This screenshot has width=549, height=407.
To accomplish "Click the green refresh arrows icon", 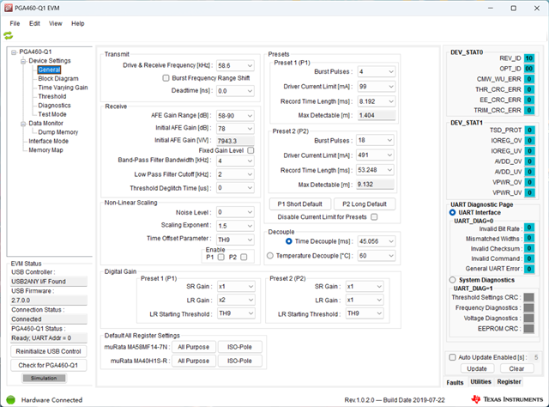I will tap(8, 35).
